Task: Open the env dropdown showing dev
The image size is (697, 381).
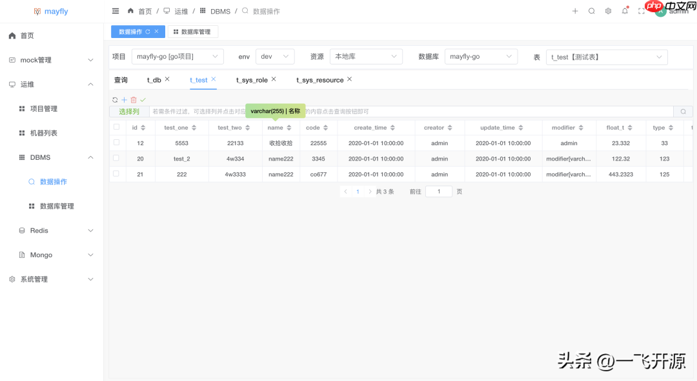Action: (x=275, y=56)
